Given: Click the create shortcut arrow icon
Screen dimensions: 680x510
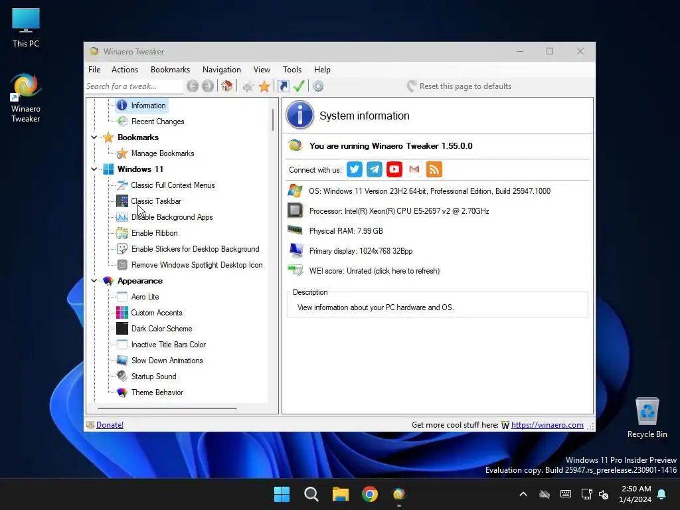Looking at the screenshot, I should [283, 86].
